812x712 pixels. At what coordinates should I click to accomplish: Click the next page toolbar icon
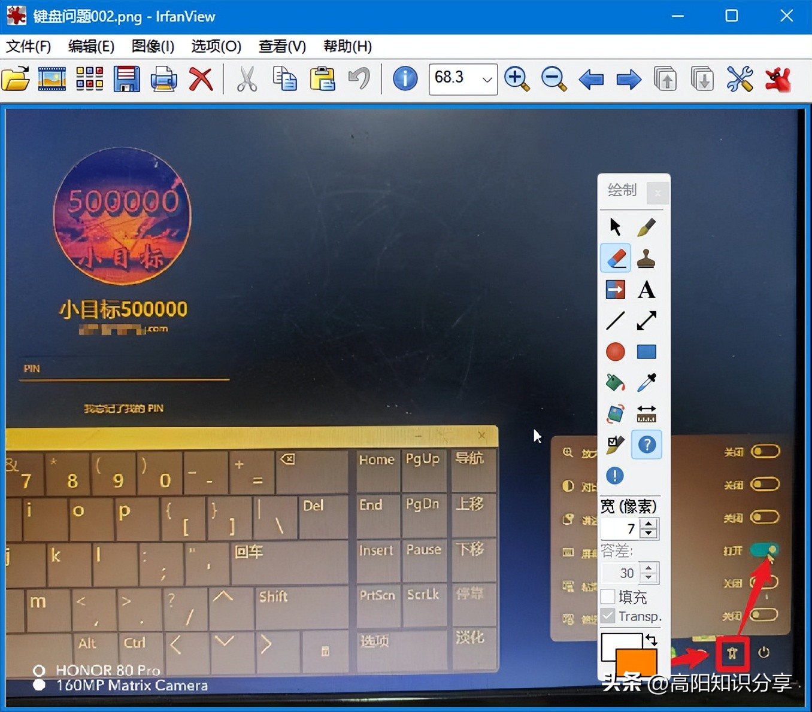click(702, 79)
